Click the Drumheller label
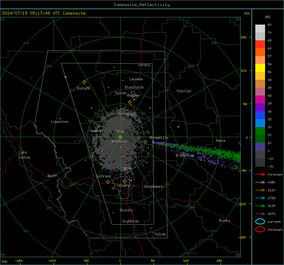The height and width of the screenshot is (265, 284). tap(185, 155)
